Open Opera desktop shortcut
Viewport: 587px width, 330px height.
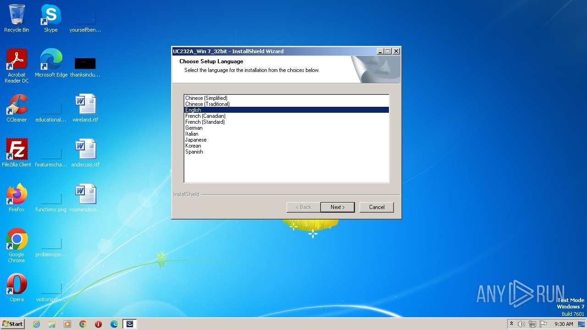point(17,288)
